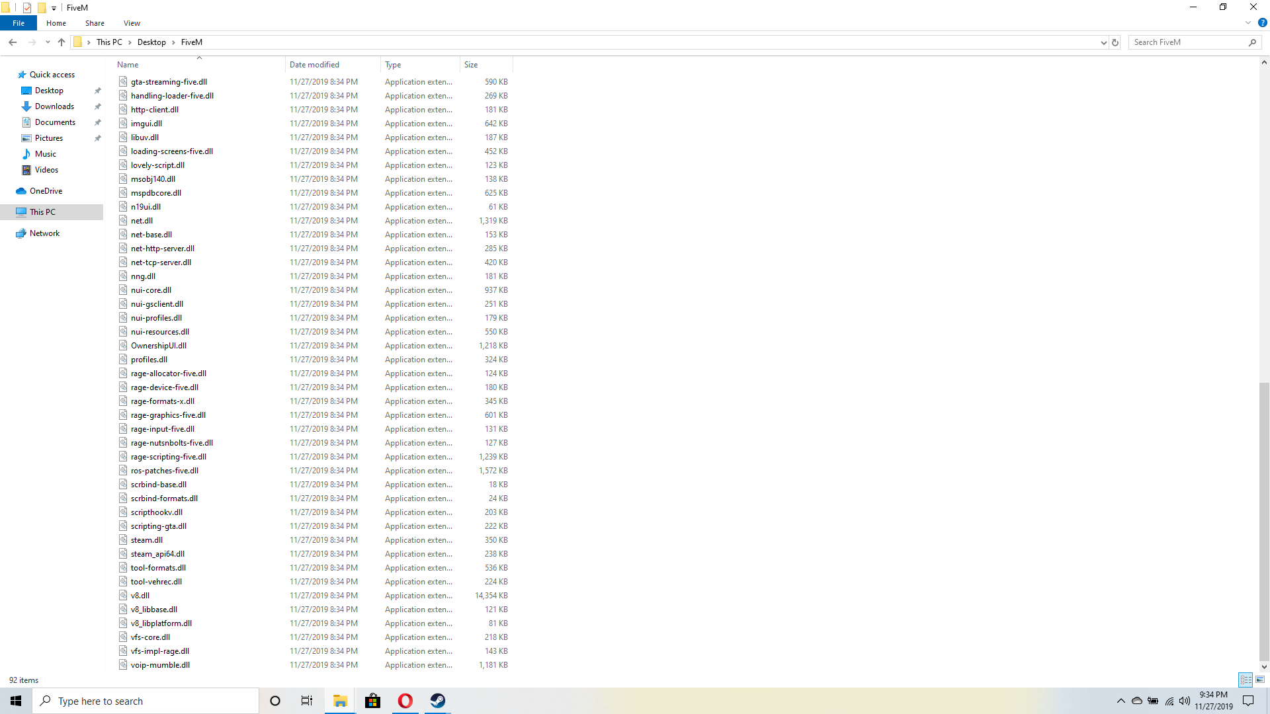
Task: Switch to details view icon
Action: [1246, 680]
